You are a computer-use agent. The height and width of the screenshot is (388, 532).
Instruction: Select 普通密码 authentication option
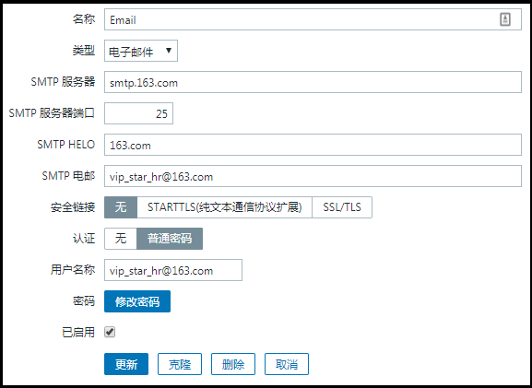coord(170,239)
